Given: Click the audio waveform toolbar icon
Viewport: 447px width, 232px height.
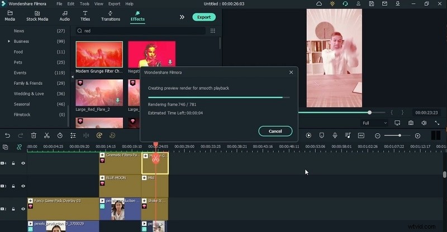Looking at the screenshot, I should tap(86, 136).
